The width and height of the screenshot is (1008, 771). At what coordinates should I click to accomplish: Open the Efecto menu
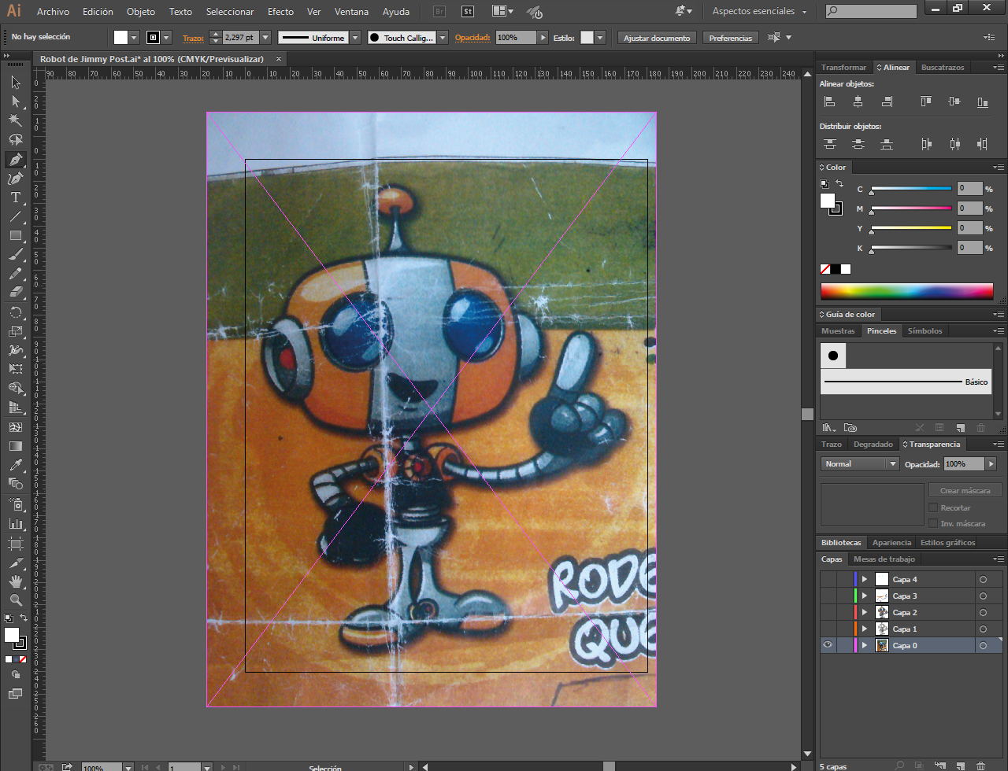point(280,12)
